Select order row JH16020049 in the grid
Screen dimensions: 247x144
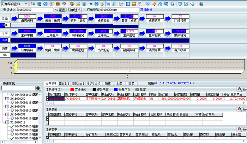click(146, 99)
